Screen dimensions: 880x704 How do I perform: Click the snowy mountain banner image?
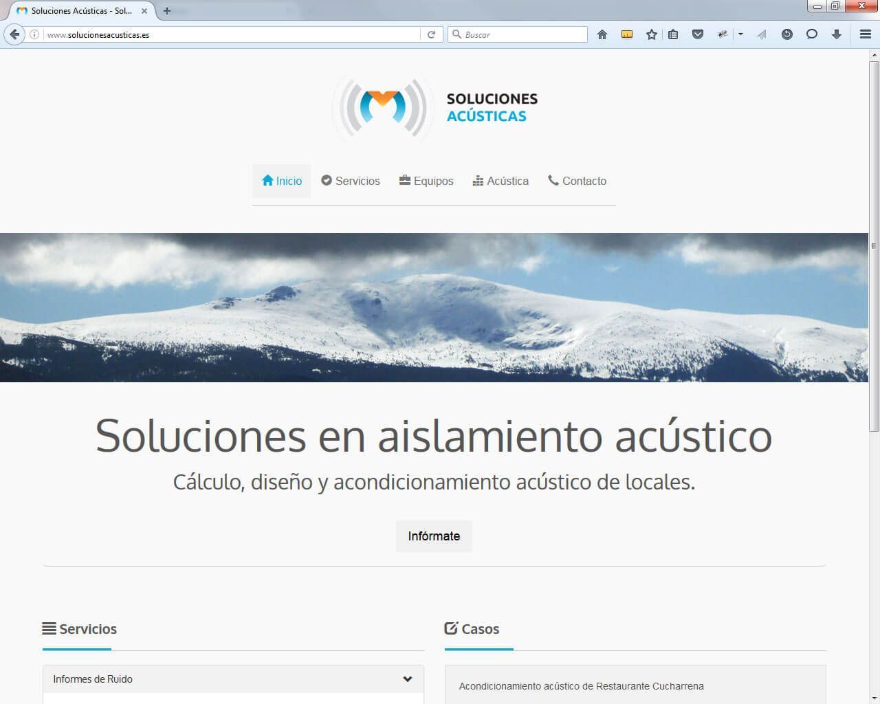[434, 307]
